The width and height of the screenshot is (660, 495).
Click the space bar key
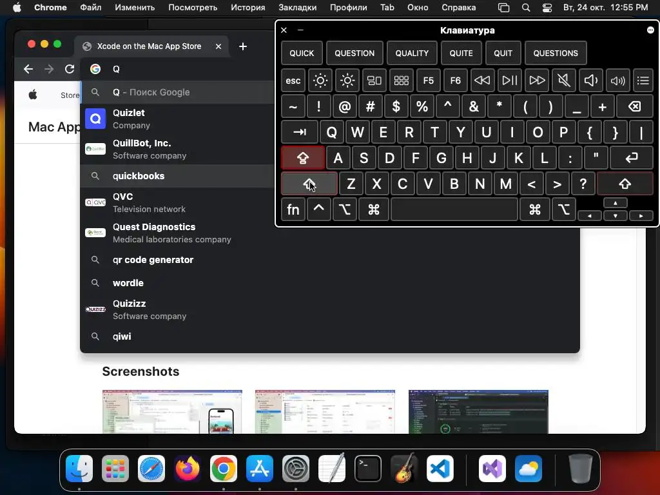(454, 209)
